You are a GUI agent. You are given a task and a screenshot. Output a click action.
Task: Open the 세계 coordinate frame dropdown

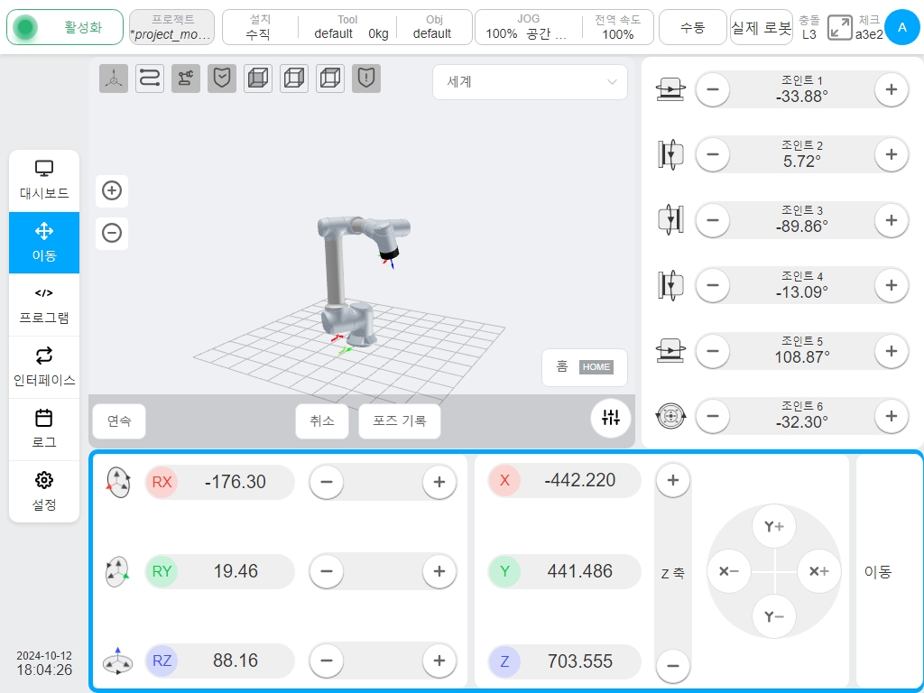click(530, 82)
